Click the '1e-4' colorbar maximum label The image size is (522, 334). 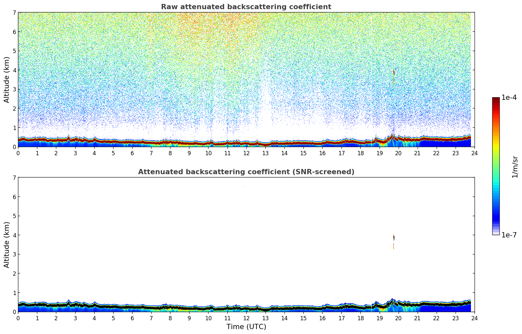click(509, 98)
